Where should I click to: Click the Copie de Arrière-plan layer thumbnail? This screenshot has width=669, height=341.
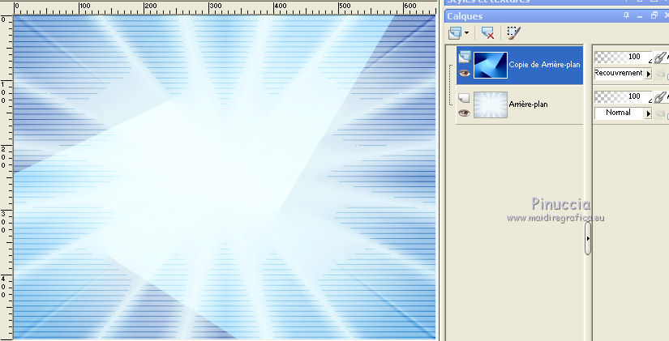[491, 66]
